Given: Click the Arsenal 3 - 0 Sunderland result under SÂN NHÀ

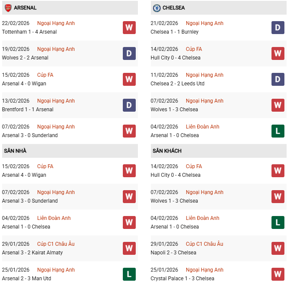Looking at the screenshot, I should pyautogui.click(x=30, y=201).
